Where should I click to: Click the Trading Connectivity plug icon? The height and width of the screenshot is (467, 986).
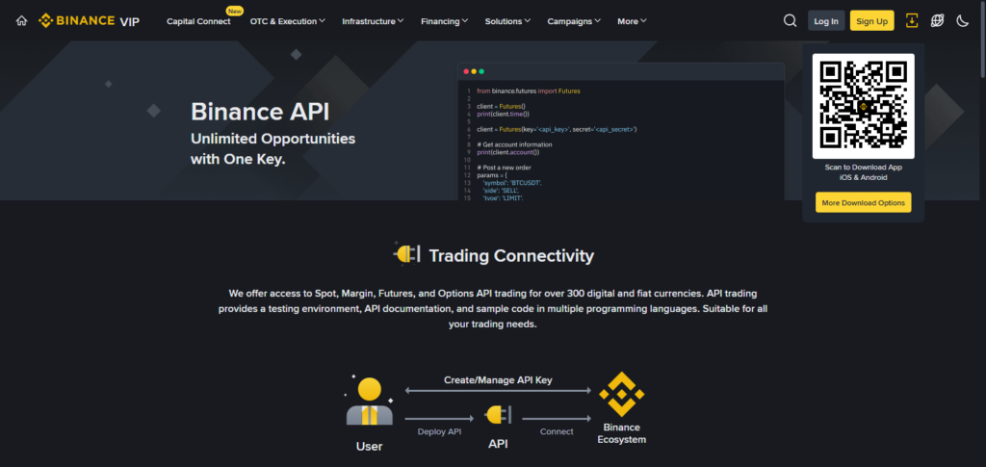pos(406,254)
